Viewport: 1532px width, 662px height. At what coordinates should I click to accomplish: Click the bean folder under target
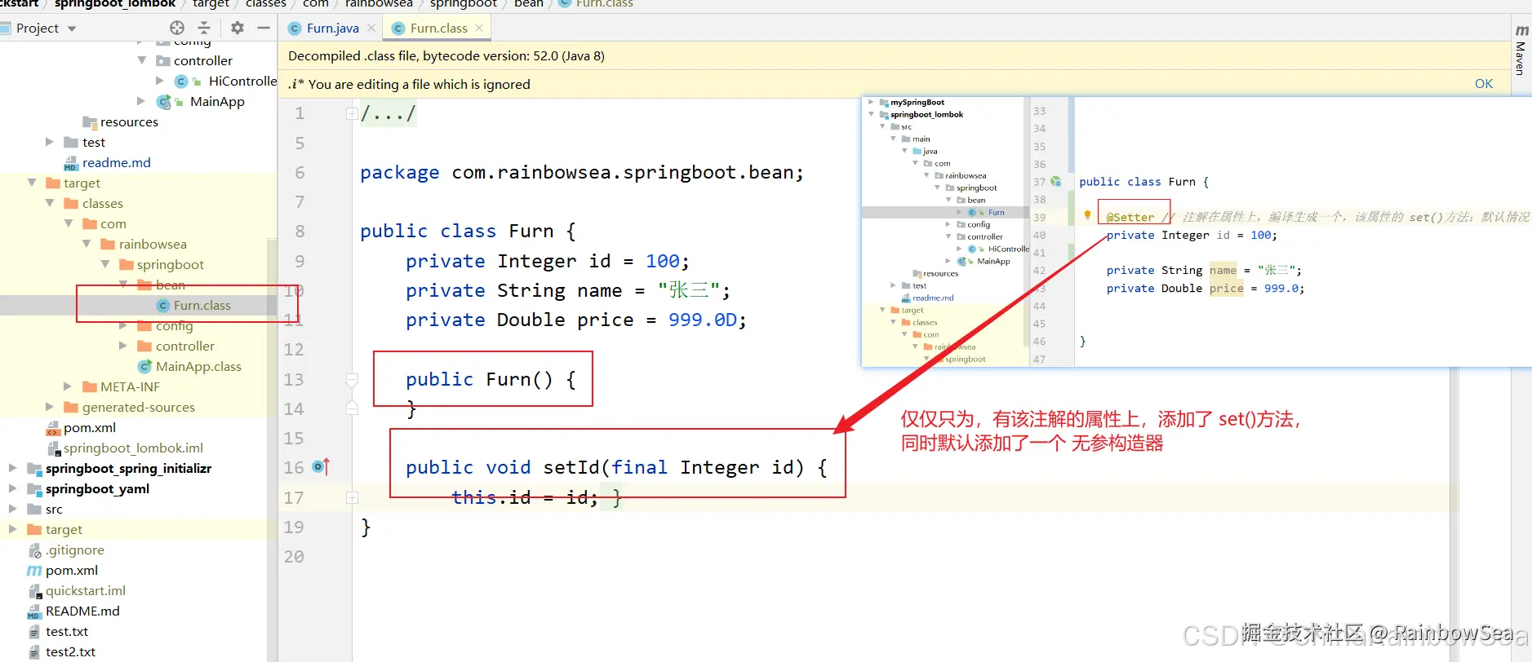[171, 285]
